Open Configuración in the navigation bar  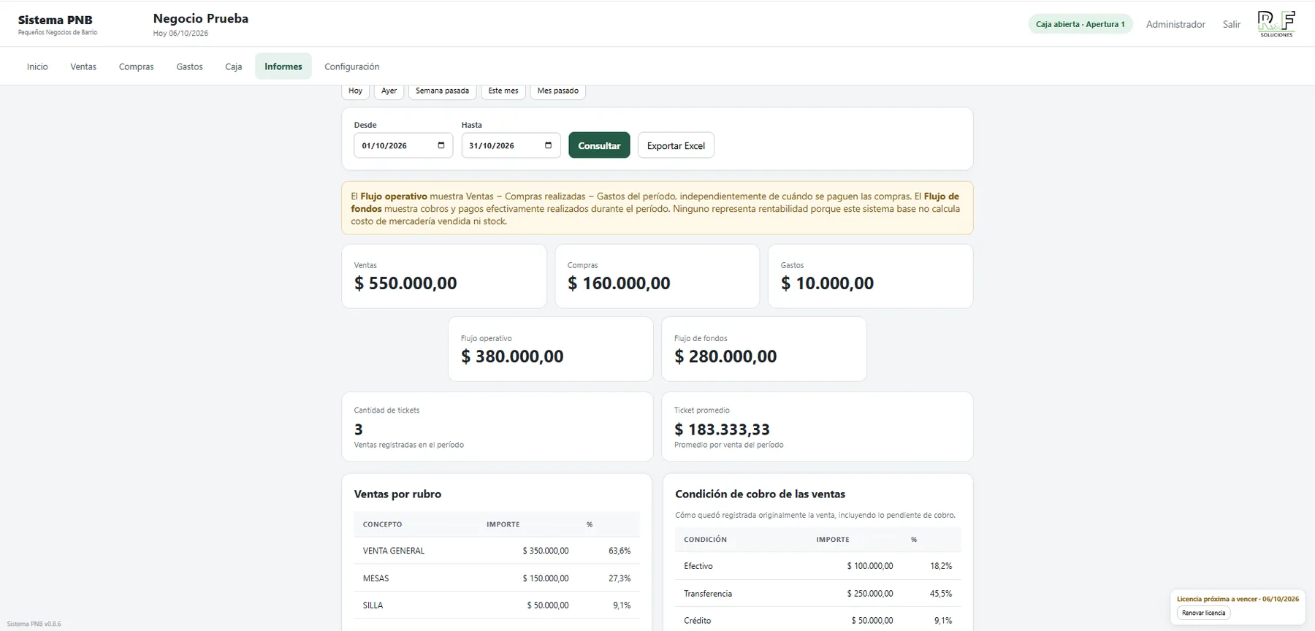(352, 66)
